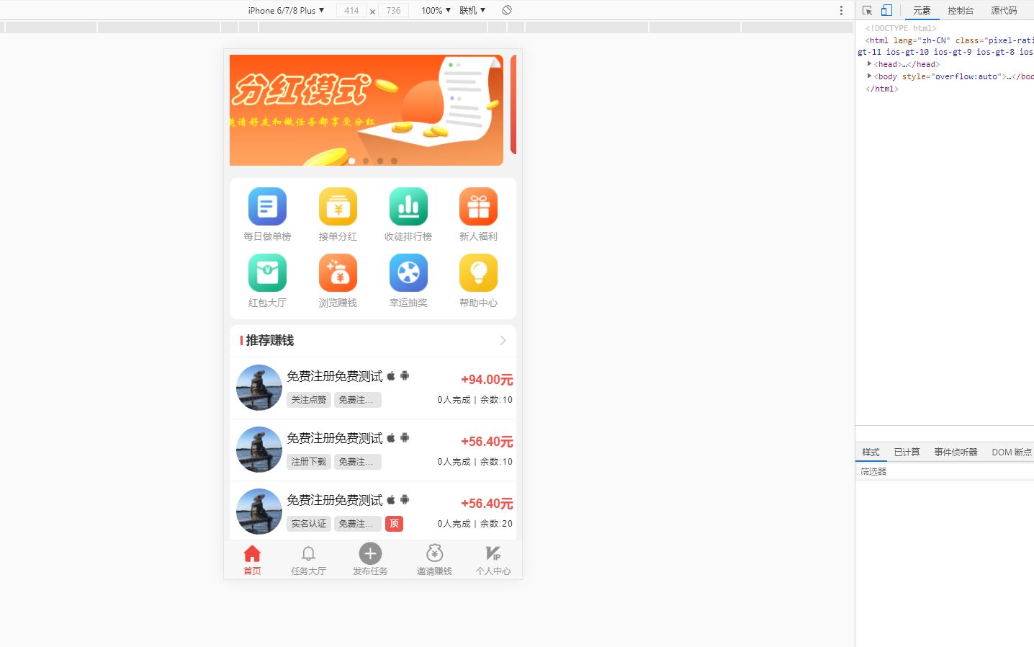Select third carousel pagination dot
Screen dimensions: 1034x647
pyautogui.click(x=380, y=161)
